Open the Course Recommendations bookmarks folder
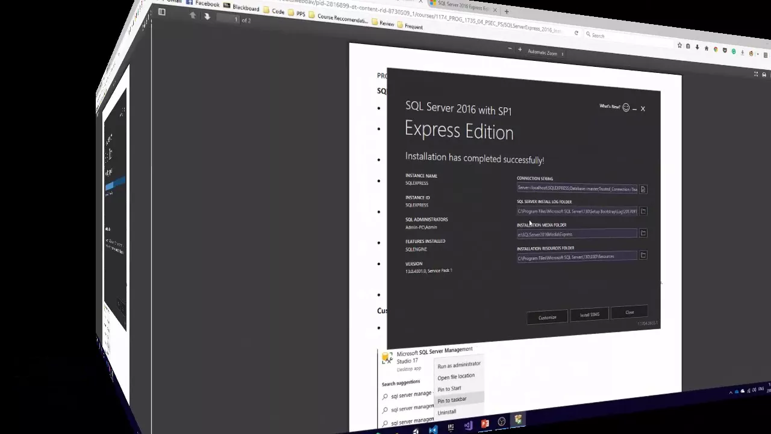771x434 pixels. [339, 17]
